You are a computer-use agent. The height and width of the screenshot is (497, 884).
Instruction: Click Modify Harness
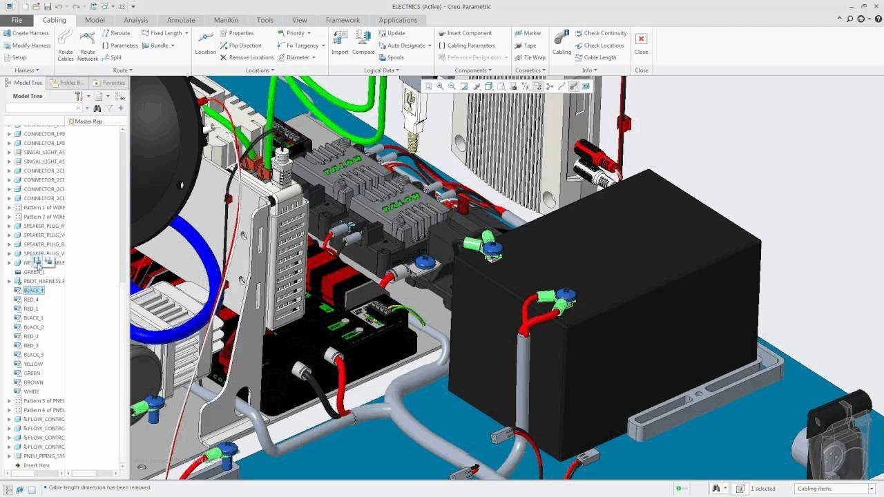pyautogui.click(x=26, y=46)
